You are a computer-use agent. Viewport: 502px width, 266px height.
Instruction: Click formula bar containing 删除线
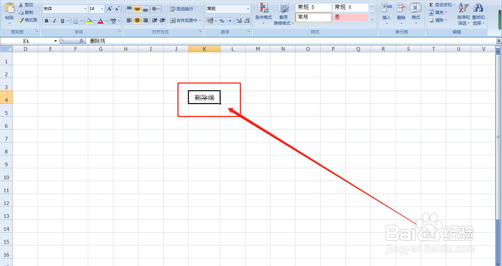[291, 41]
